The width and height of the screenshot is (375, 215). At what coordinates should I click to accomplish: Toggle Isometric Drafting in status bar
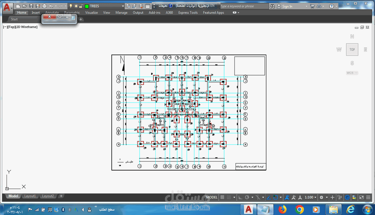pyautogui.click(x=258, y=197)
